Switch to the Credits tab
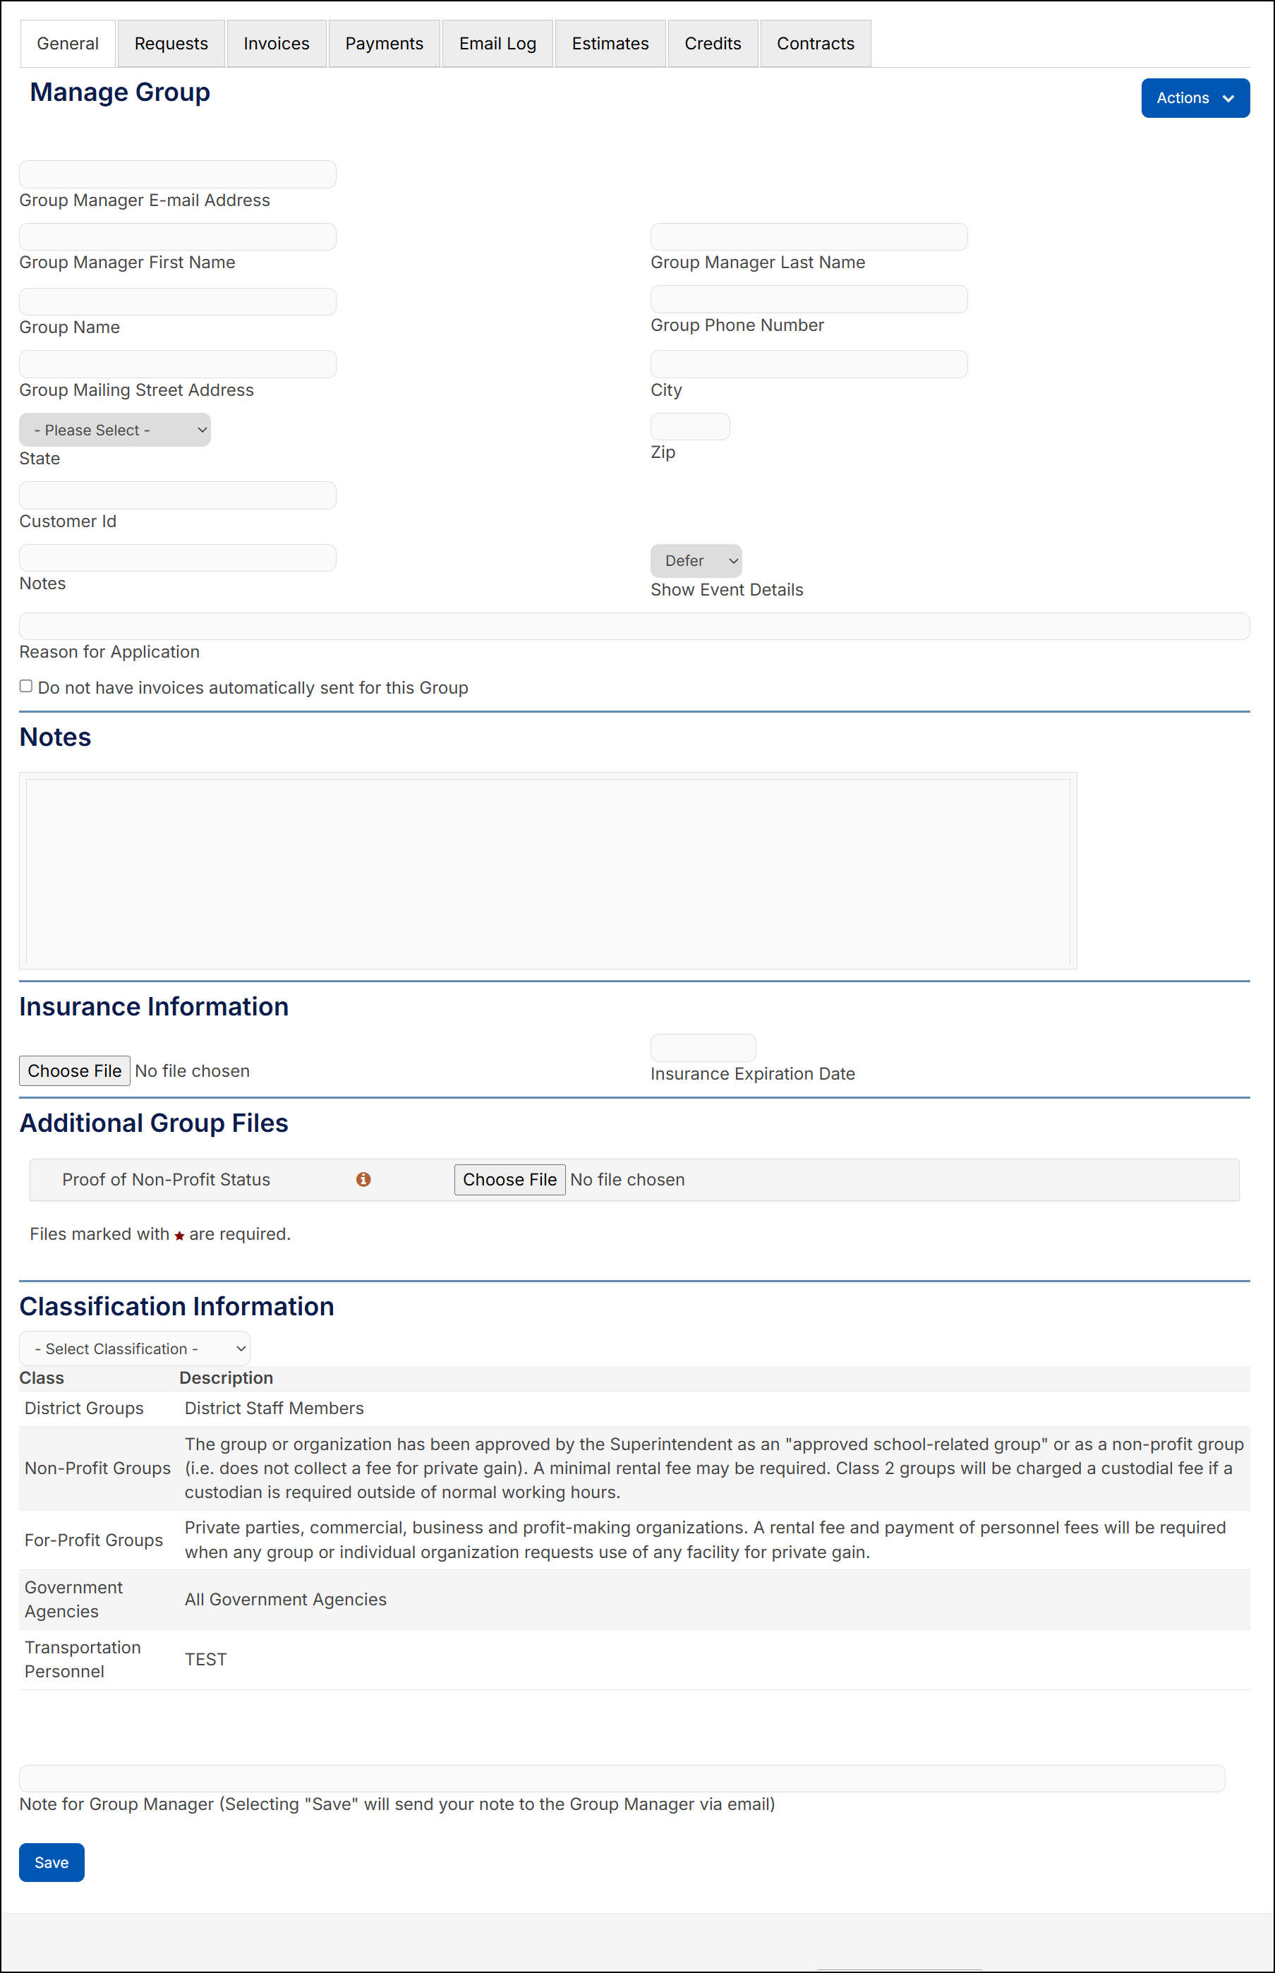Screen dimensions: 1275x1973 point(713,43)
